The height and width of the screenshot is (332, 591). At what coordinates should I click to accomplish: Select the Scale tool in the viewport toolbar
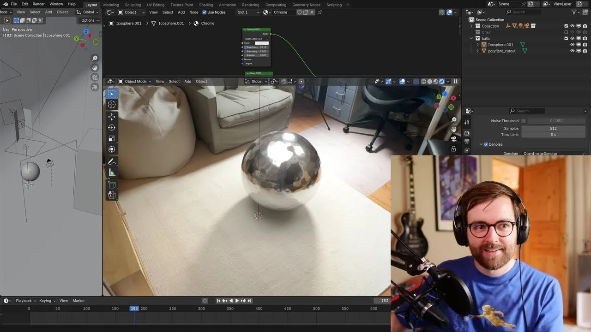pos(111,139)
